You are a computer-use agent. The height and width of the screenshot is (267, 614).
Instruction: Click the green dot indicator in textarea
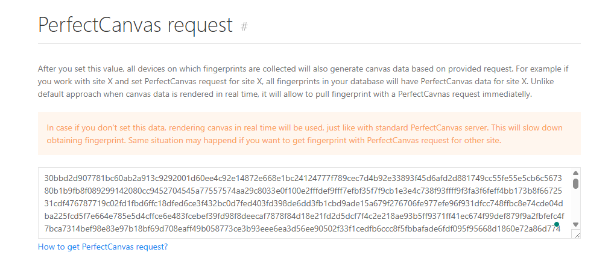click(557, 224)
